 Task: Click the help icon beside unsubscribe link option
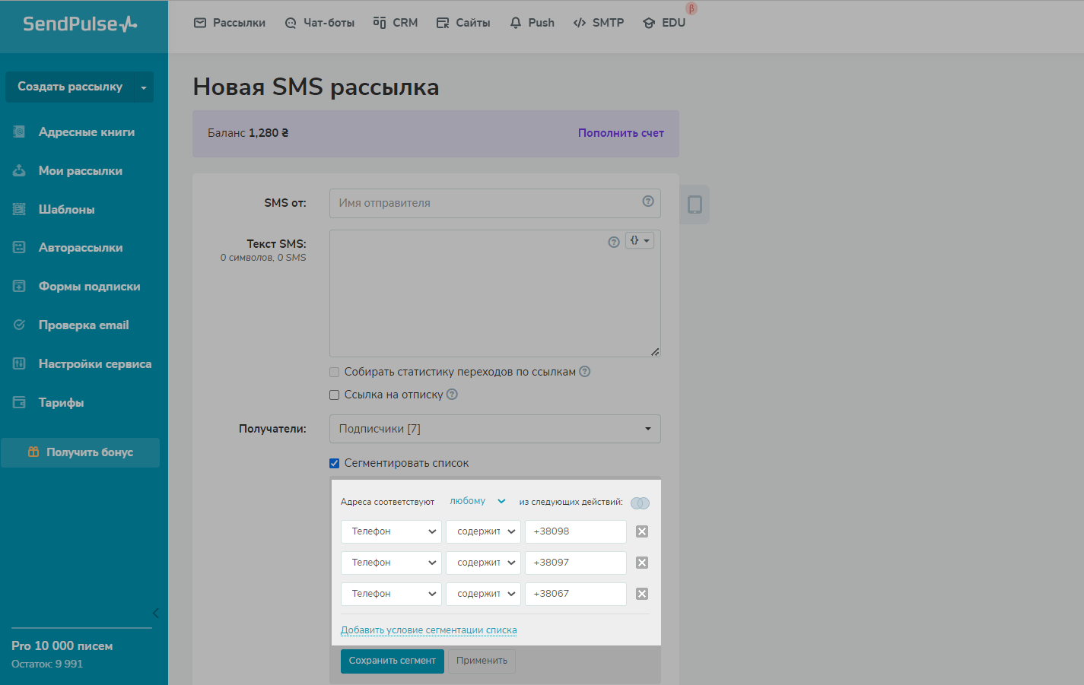[452, 395]
